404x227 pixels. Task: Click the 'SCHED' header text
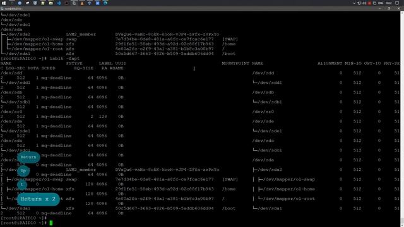click(x=49, y=68)
